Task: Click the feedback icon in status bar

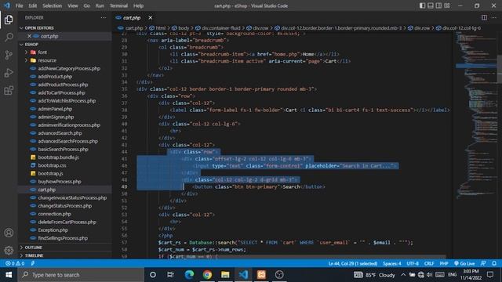Action: (483, 263)
